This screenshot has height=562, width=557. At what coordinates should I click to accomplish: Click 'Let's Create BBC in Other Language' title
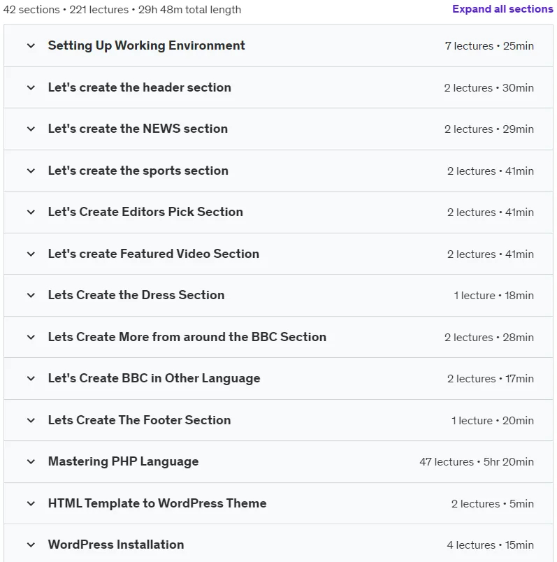[x=154, y=378]
